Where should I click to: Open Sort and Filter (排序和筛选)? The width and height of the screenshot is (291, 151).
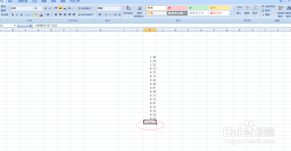(281, 12)
